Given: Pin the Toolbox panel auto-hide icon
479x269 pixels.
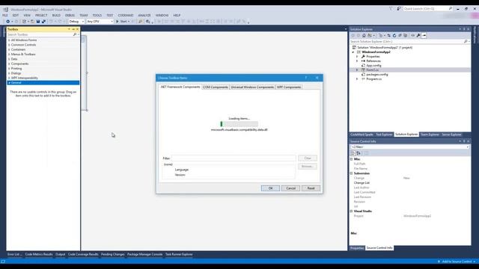Looking at the screenshot, I should tap(73, 29).
